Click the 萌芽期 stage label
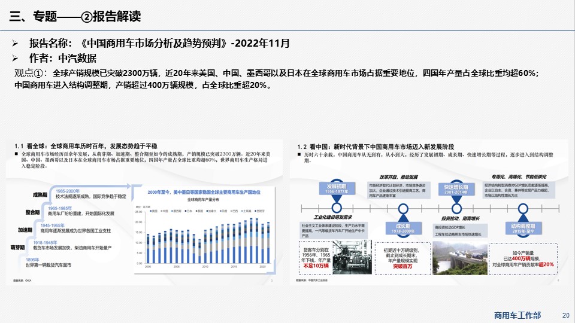 [17, 248]
